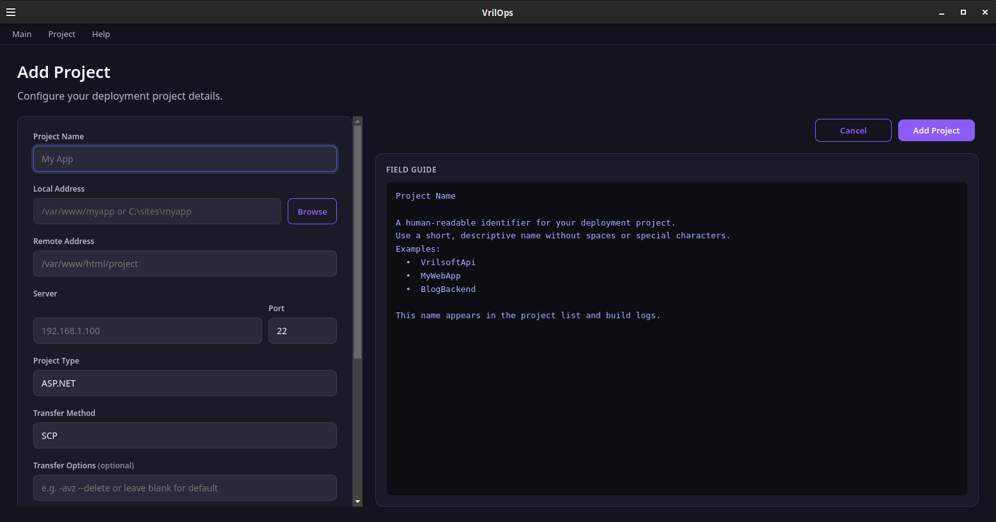996x522 pixels.
Task: Click the Transfer Method label
Action: coord(64,413)
